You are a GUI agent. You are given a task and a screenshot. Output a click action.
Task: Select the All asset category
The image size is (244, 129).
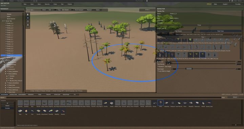[7, 103]
